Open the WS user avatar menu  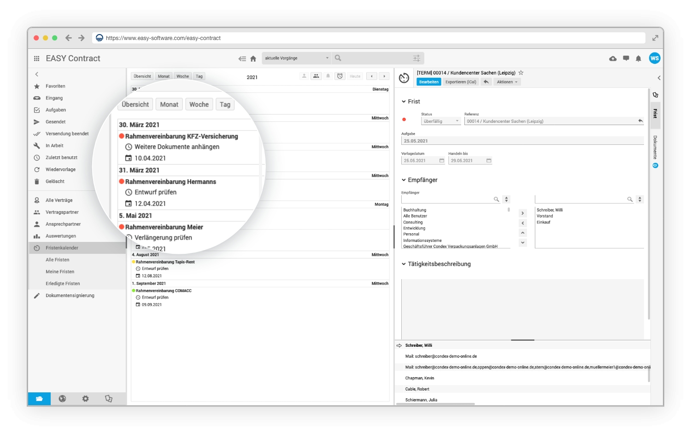tap(655, 58)
